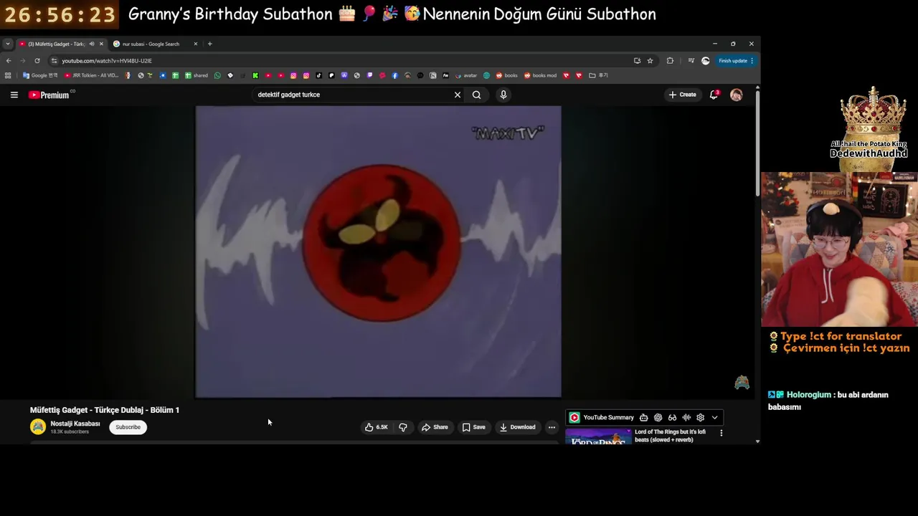
Task: Open the YouTube hamburger guide menu
Action: click(x=14, y=95)
